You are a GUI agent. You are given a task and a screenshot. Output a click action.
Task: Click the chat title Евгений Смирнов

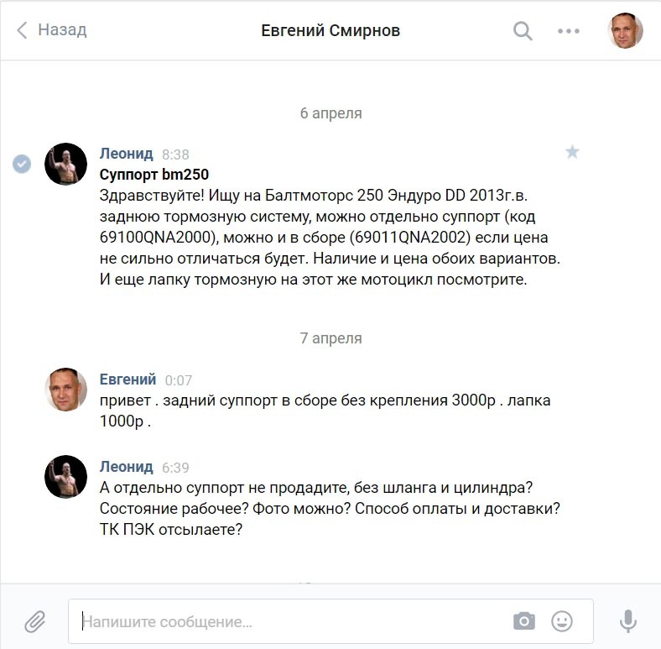(x=330, y=31)
